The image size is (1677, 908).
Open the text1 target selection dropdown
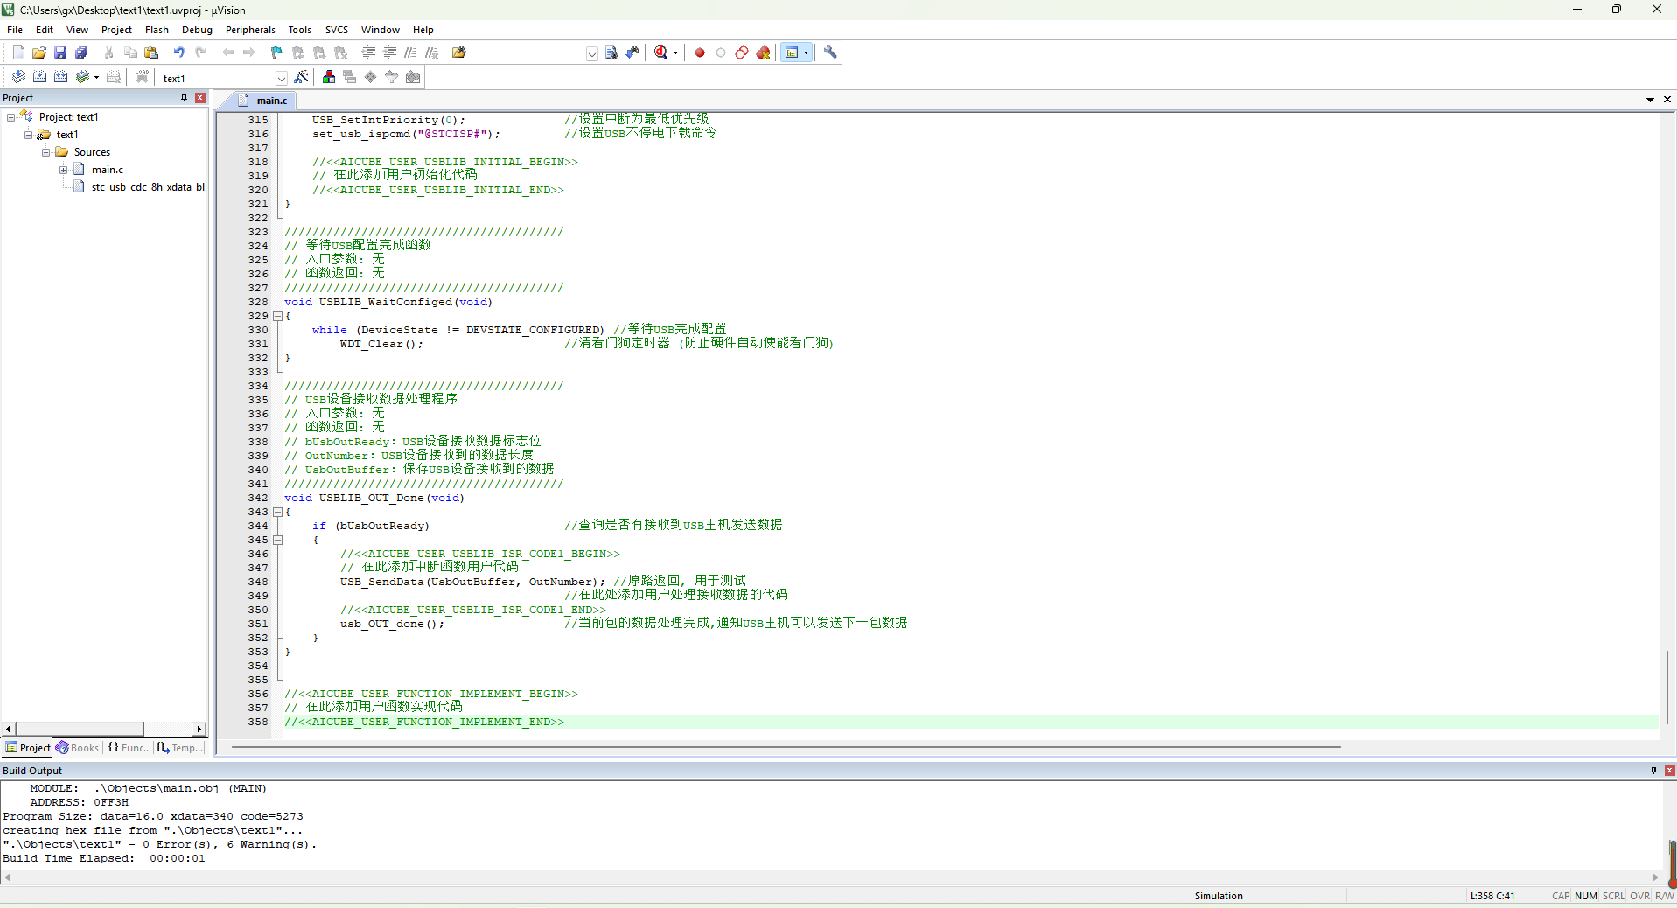coord(282,78)
